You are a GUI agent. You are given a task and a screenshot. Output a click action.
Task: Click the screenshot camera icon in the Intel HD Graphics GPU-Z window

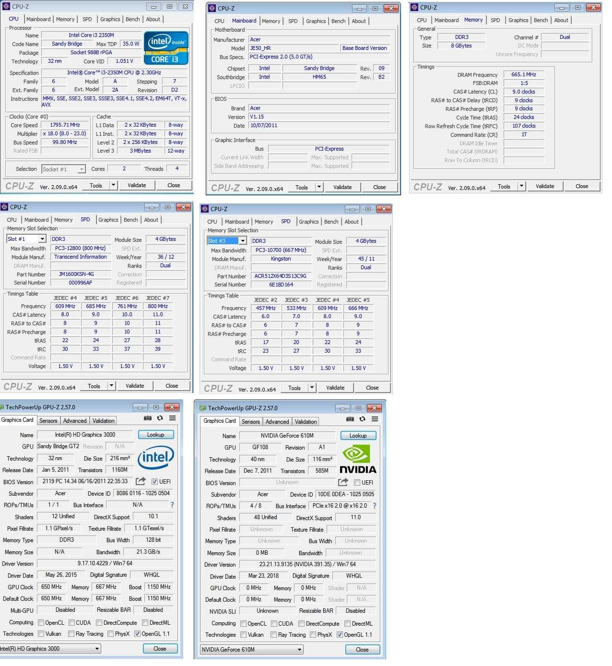coord(148,418)
